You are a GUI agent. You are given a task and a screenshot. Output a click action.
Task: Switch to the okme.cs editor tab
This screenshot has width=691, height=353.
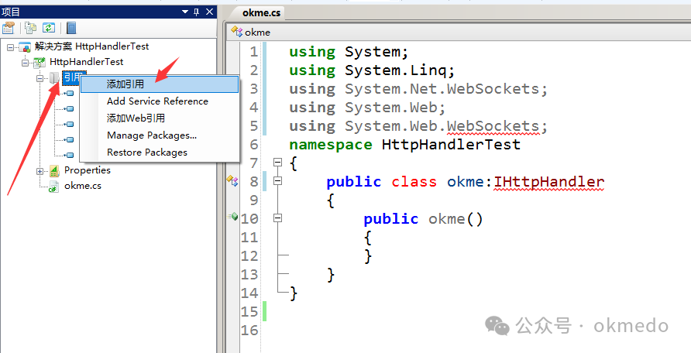point(261,12)
